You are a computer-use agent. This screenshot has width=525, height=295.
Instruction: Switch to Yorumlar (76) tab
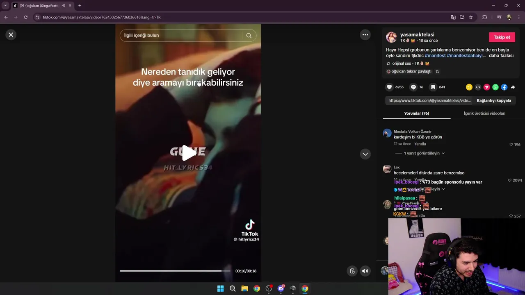pos(416,113)
